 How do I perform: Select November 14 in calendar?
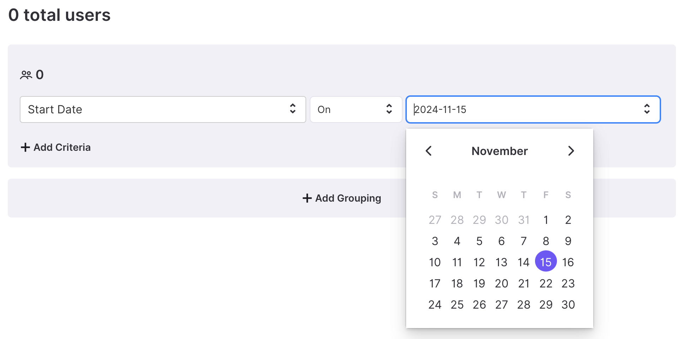[524, 262]
